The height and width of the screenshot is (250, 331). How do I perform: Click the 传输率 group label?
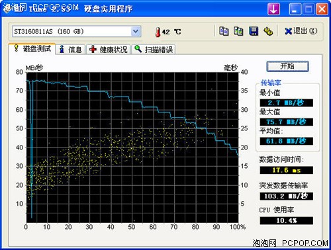[x=271, y=83]
